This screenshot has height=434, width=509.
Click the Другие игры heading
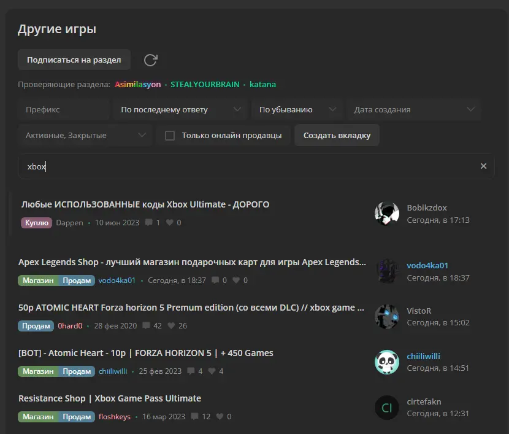pyautogui.click(x=57, y=29)
